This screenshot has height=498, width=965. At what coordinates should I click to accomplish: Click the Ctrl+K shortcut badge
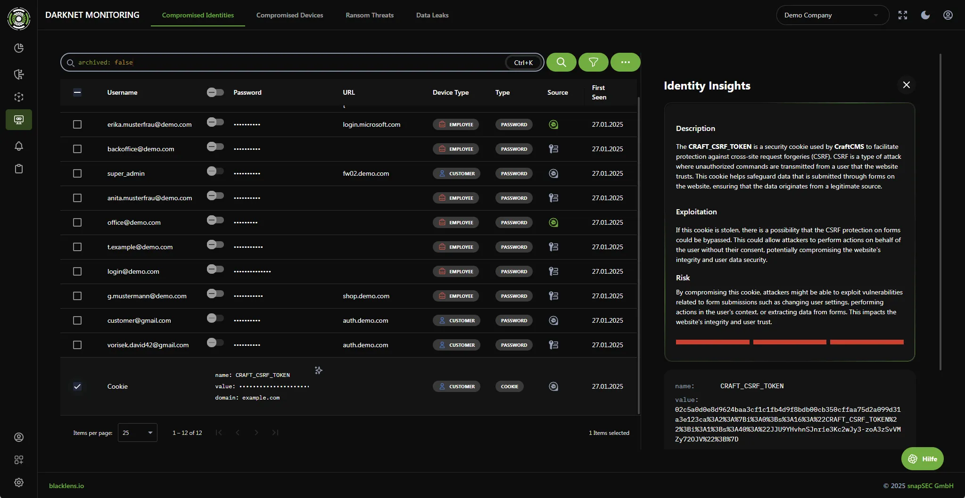523,62
